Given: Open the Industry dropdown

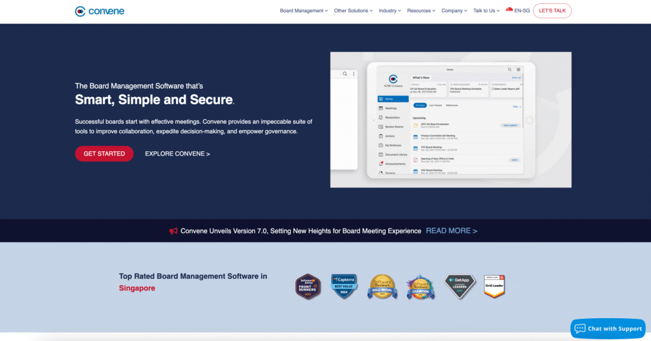Looking at the screenshot, I should 390,11.
